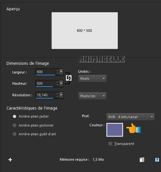Expand the Largeur value slider dropdown
The width and height of the screenshot is (161, 172).
click(61, 72)
